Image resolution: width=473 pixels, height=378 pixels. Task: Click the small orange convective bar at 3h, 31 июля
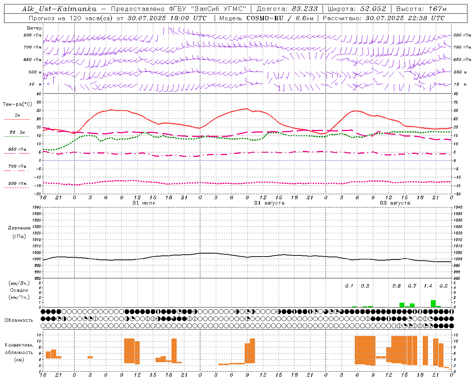90,357
